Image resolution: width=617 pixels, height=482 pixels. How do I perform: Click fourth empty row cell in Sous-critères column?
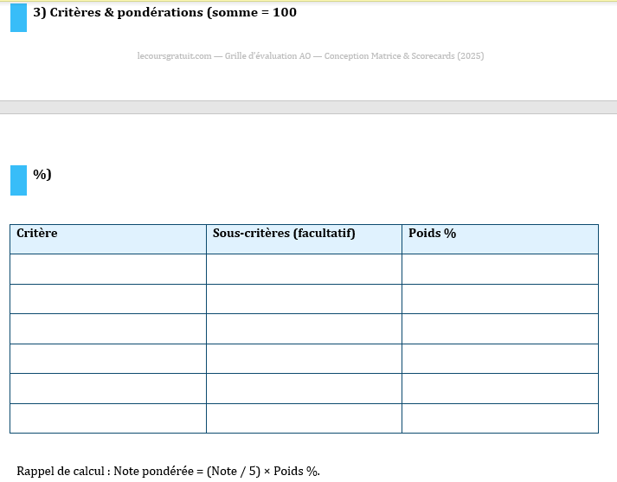[x=304, y=358]
